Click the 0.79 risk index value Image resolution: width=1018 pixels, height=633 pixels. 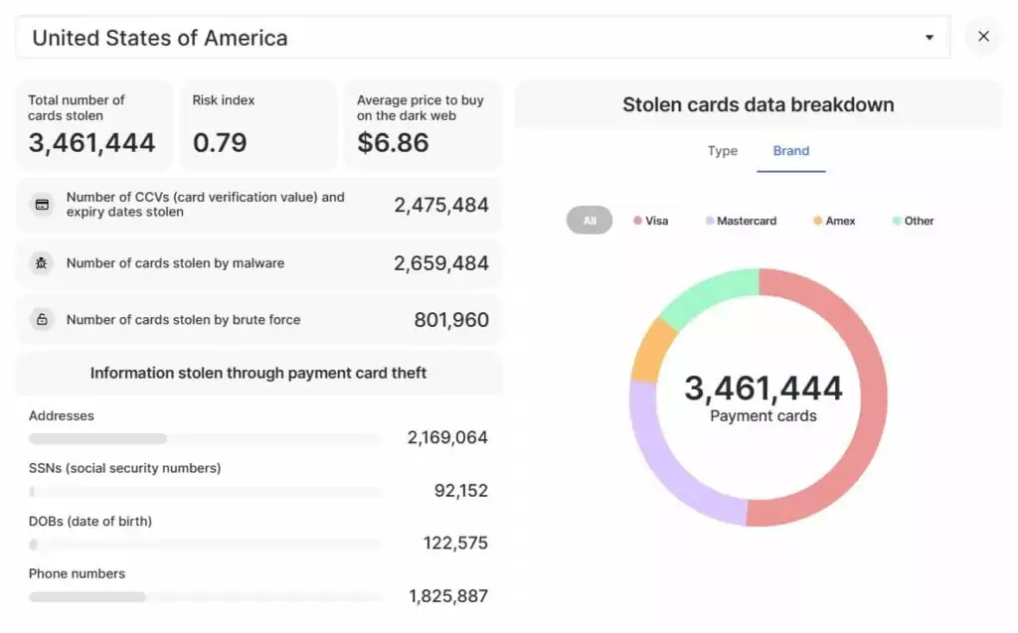coord(220,143)
